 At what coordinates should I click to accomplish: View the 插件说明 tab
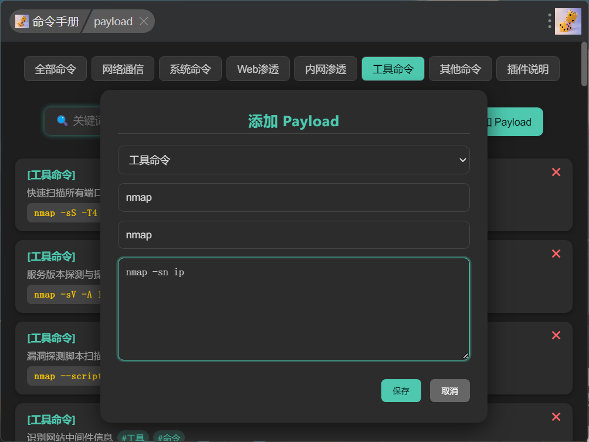tap(528, 69)
